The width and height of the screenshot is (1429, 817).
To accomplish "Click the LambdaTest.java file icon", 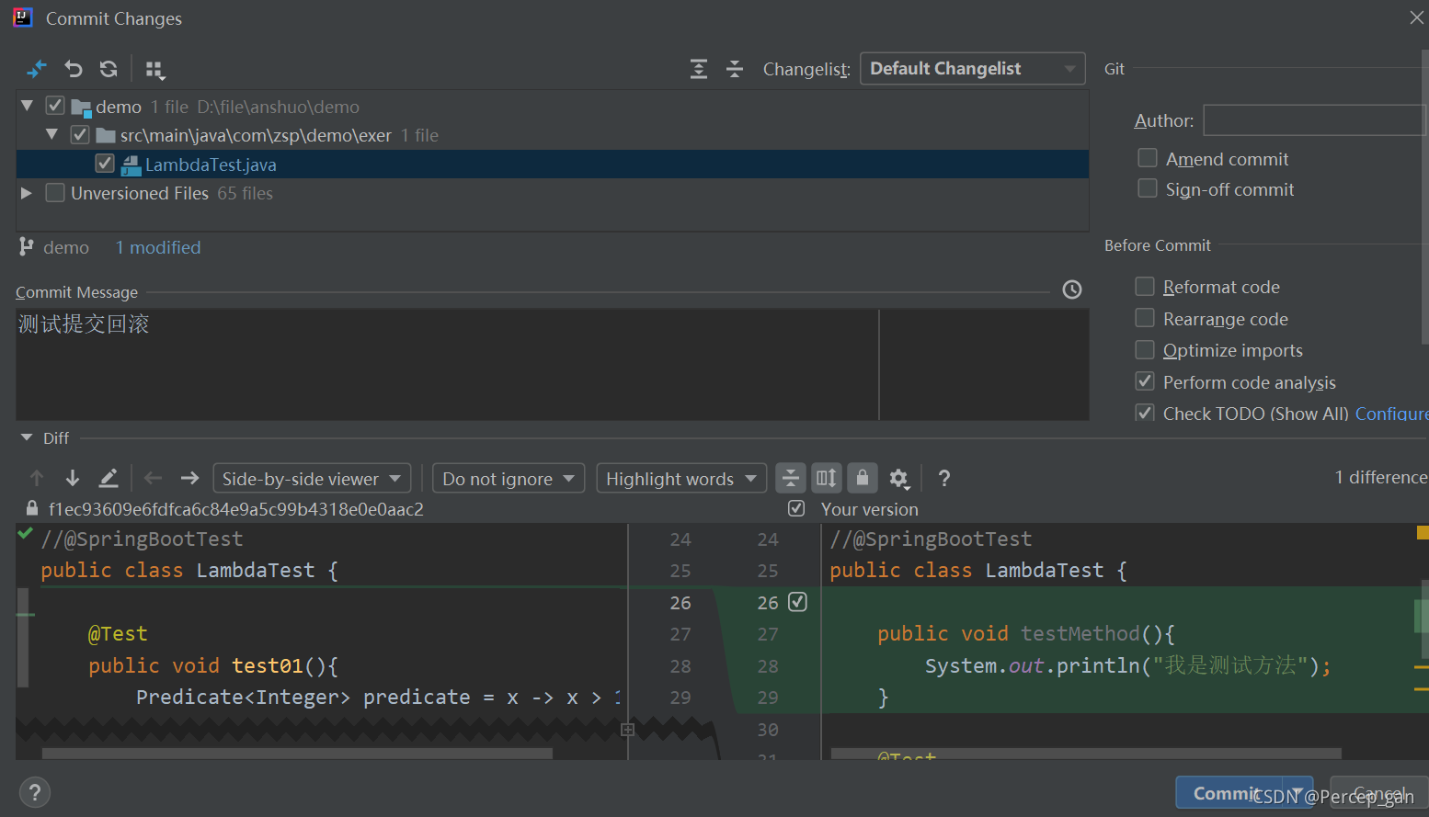I will pyautogui.click(x=131, y=165).
